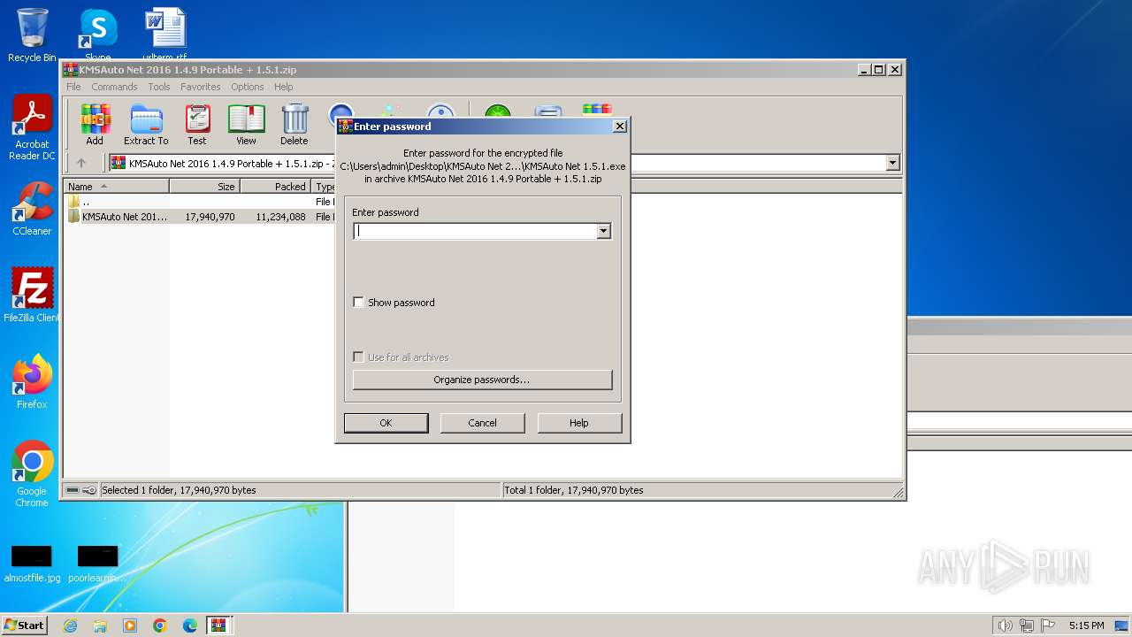Click the network tray icon

(x=1026, y=625)
